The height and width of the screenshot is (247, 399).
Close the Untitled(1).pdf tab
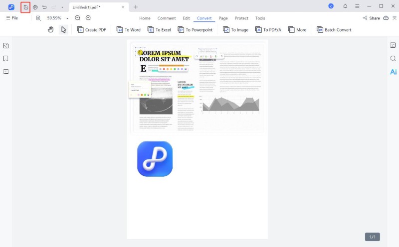pos(123,7)
